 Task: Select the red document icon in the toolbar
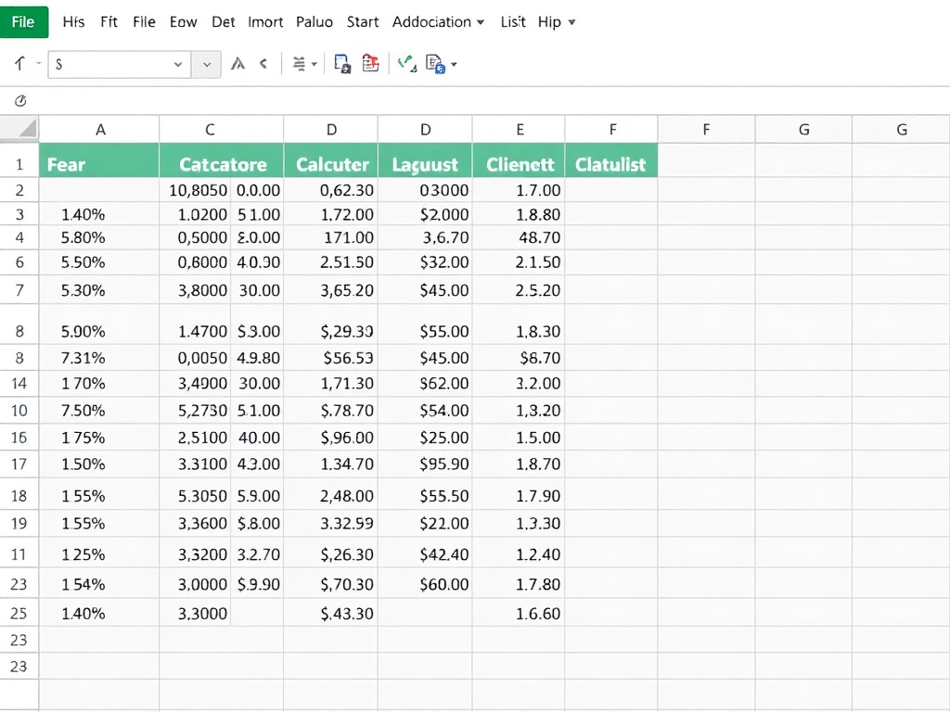[x=368, y=63]
